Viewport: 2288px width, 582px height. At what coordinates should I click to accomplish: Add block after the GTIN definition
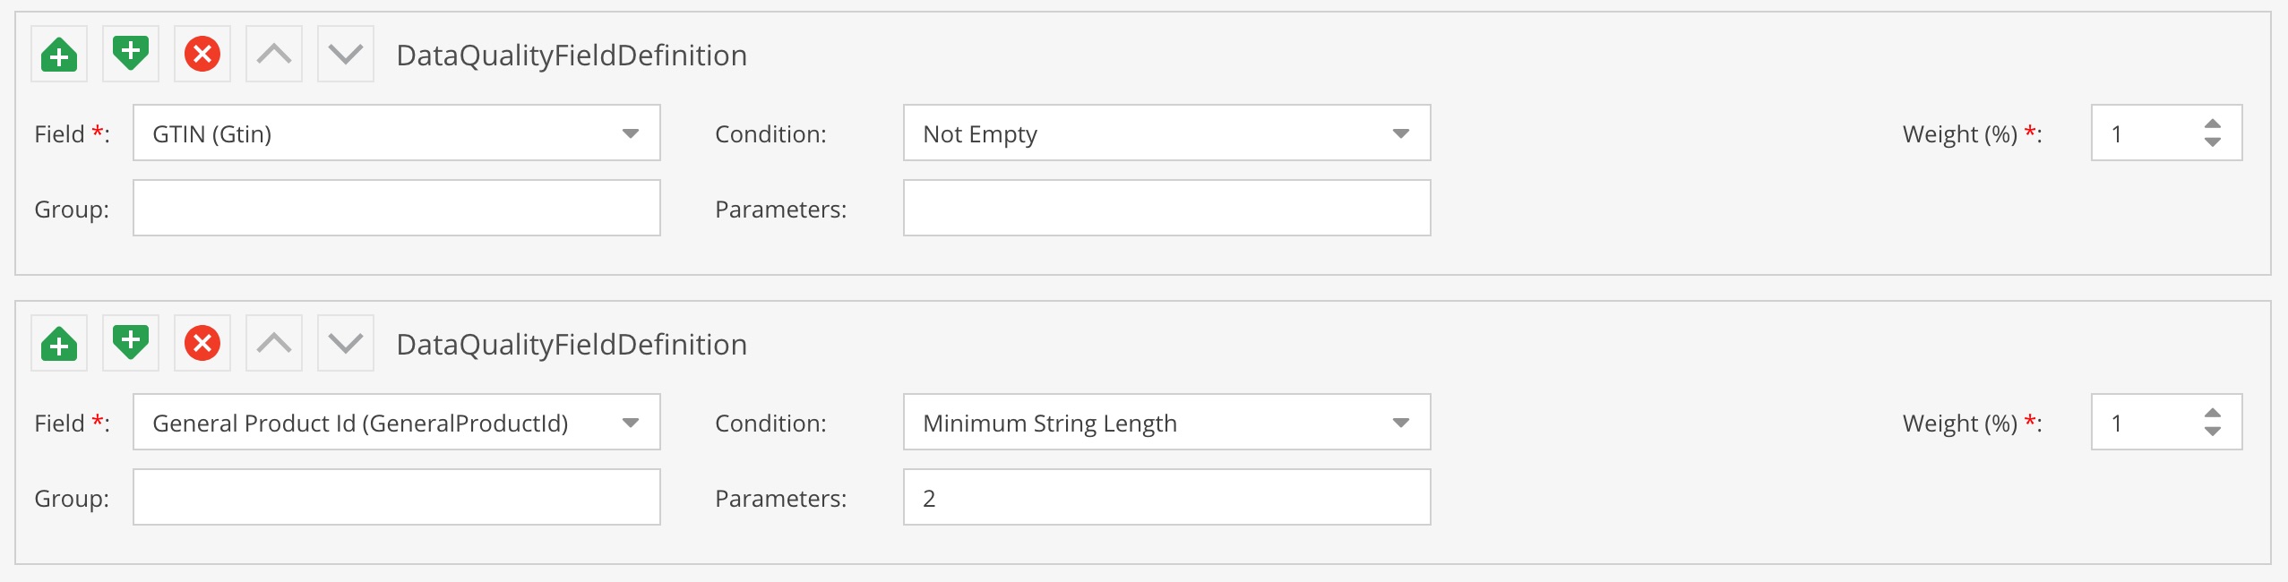click(131, 55)
